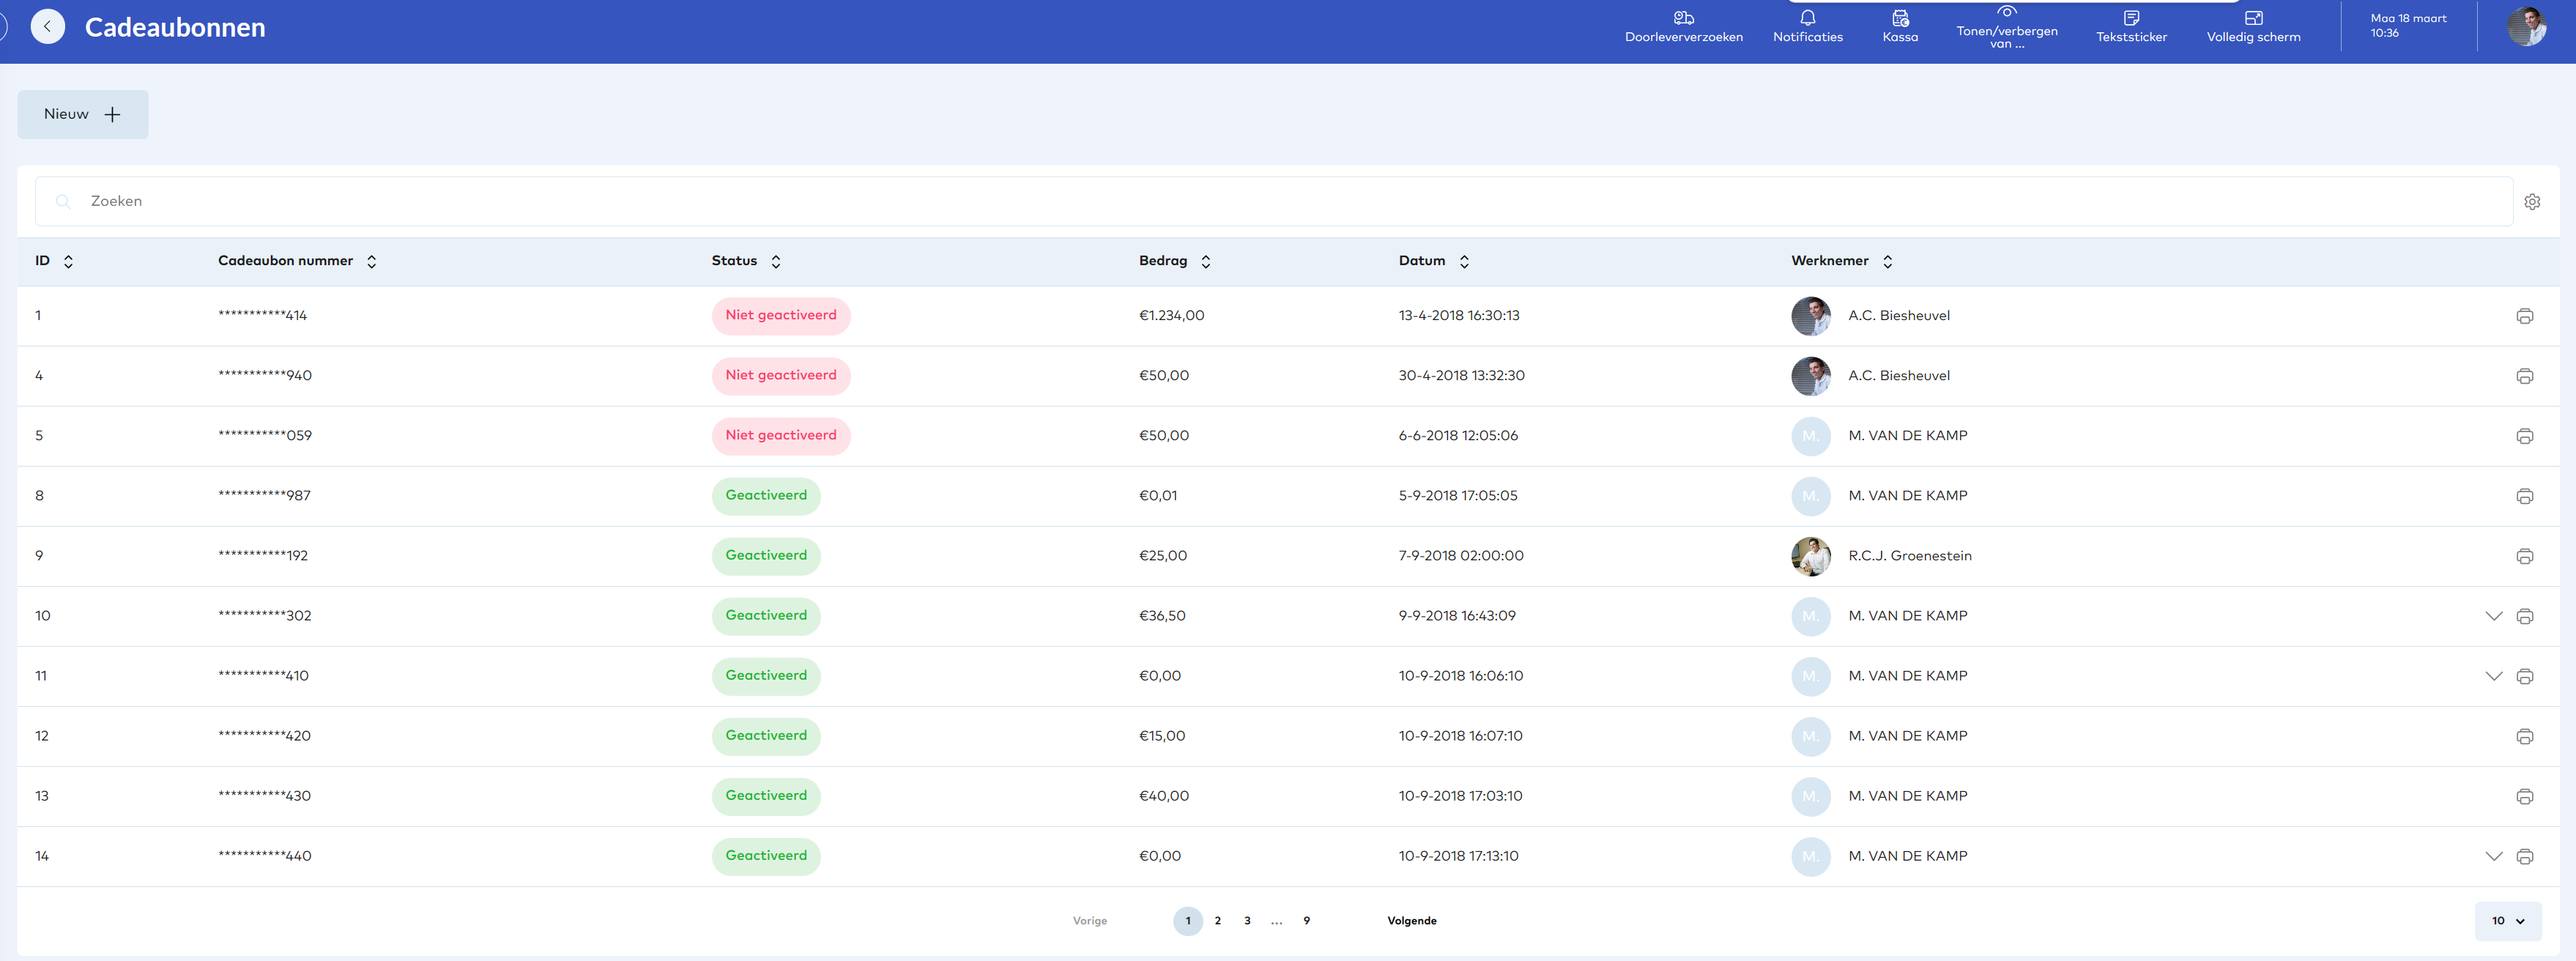This screenshot has width=2576, height=961.
Task: Go to page 2
Action: 1217,921
